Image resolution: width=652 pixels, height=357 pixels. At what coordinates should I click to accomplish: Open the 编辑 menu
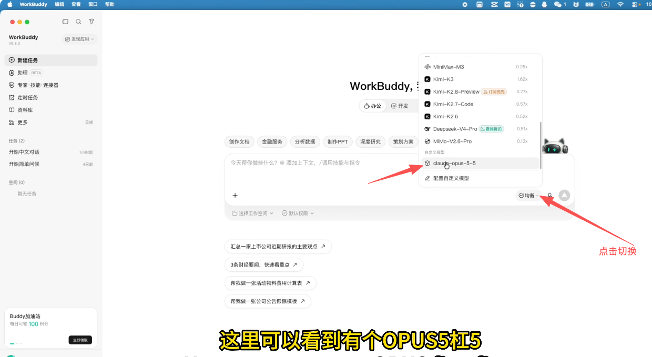(x=59, y=4)
